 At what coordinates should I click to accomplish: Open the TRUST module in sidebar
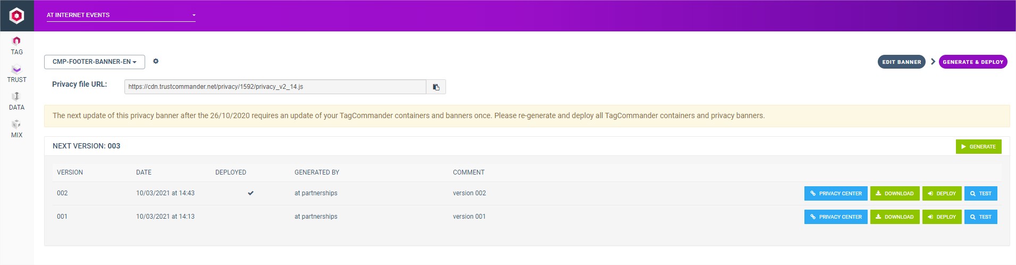16,73
